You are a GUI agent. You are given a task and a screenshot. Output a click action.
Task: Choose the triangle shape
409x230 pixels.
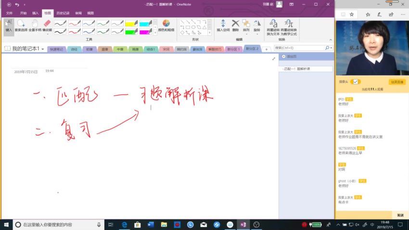click(204, 27)
